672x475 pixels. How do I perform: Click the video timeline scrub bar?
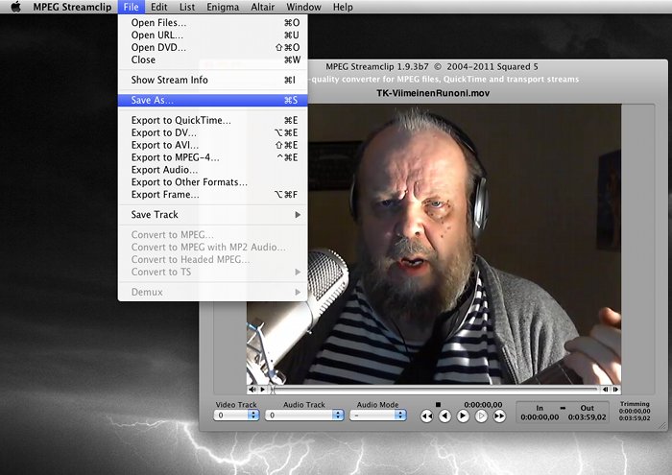click(x=435, y=390)
